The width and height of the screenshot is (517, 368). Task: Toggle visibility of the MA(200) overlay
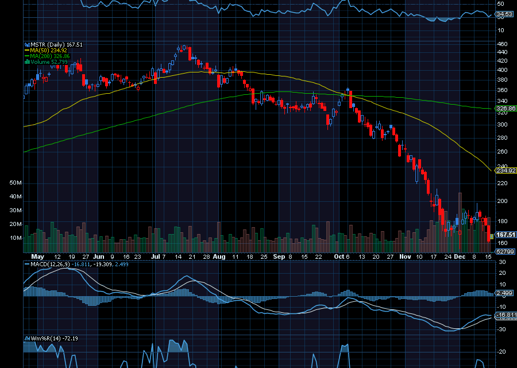point(26,56)
